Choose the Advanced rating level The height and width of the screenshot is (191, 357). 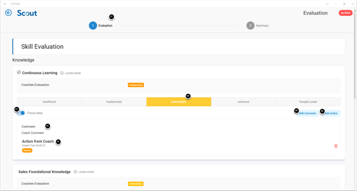243,102
